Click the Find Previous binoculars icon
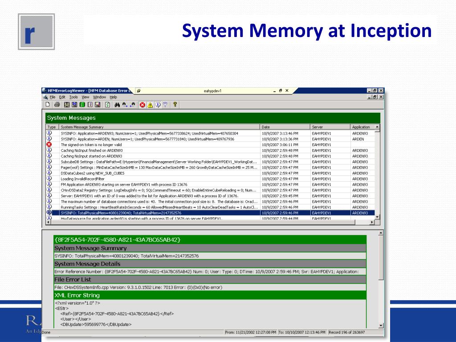 (133, 105)
